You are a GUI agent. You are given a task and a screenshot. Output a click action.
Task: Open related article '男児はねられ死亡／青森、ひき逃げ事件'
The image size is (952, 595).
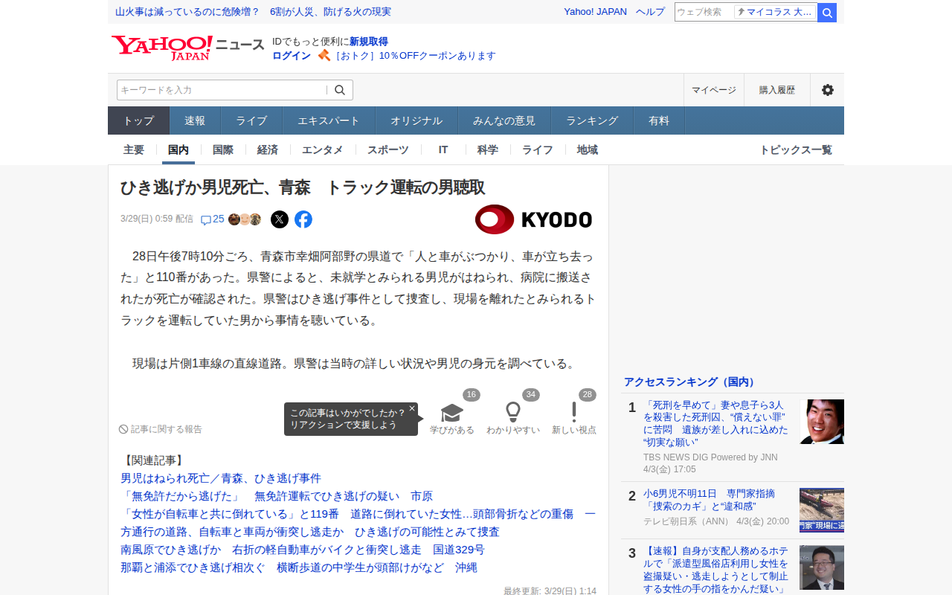tap(221, 478)
